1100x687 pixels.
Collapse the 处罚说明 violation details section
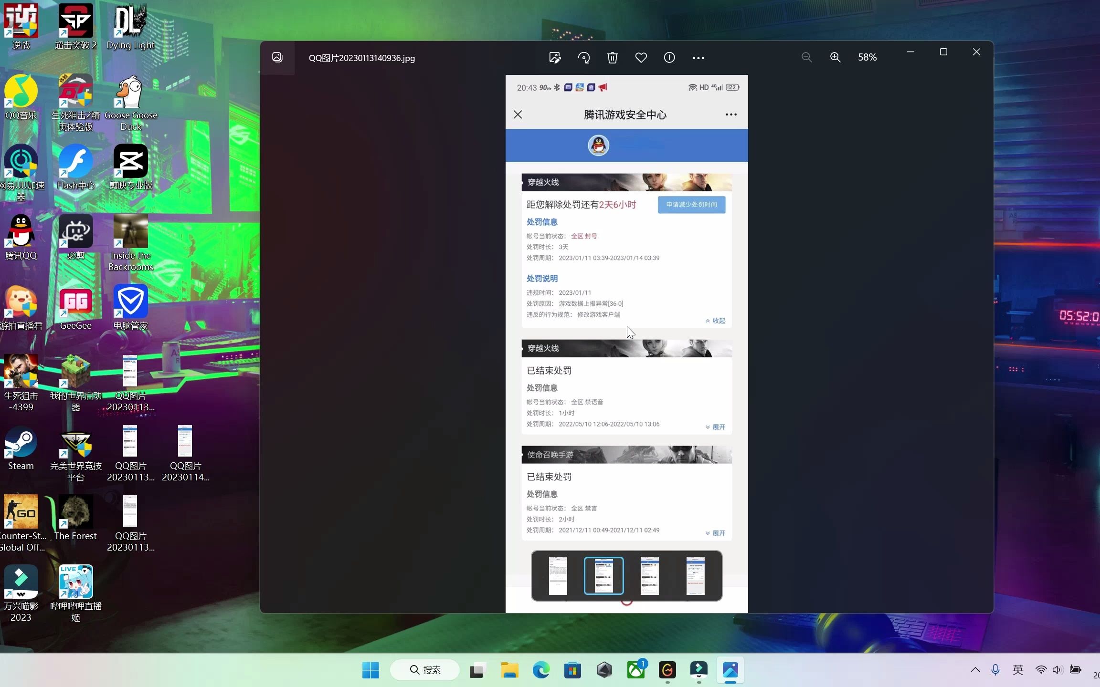point(714,321)
